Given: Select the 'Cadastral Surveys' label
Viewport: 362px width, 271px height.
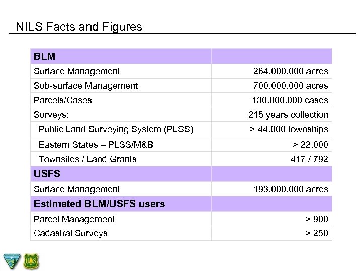Looking at the screenshot, I should (70, 233).
